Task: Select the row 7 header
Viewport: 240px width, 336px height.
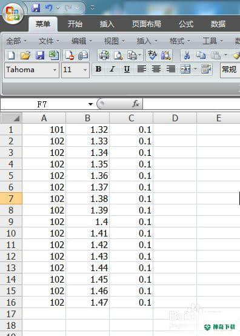Action: coord(11,198)
